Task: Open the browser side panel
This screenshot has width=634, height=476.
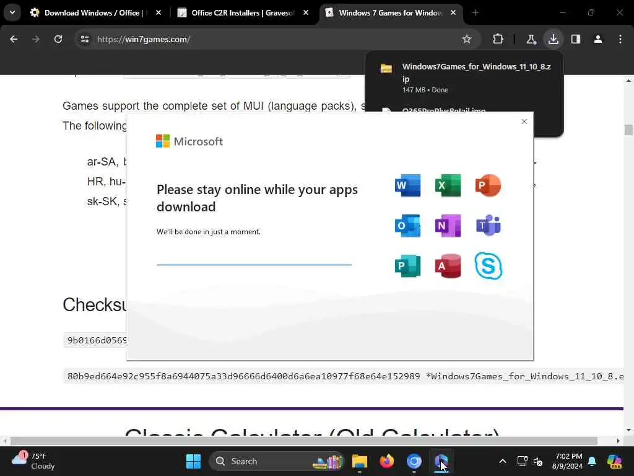Action: (575, 39)
